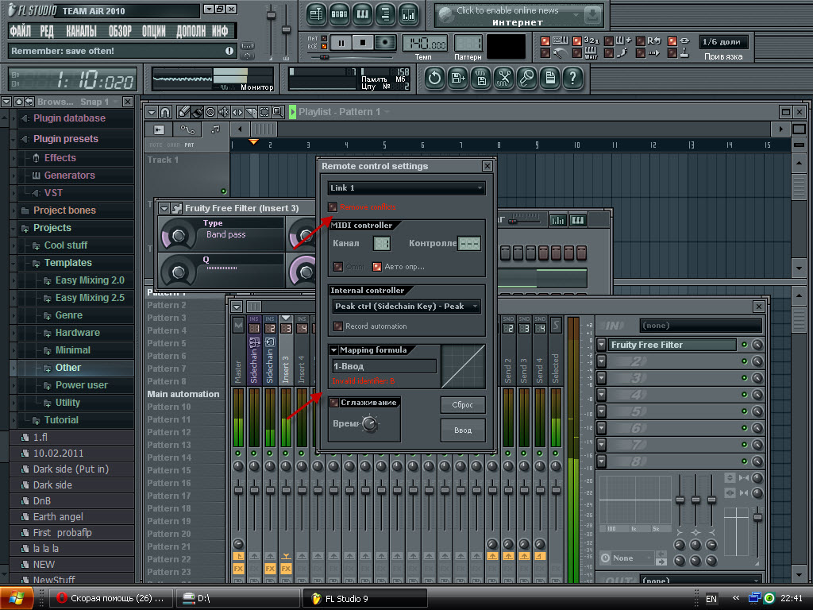Open Скорая помощь (26) taskbar item
This screenshot has width=813, height=610.
click(111, 599)
